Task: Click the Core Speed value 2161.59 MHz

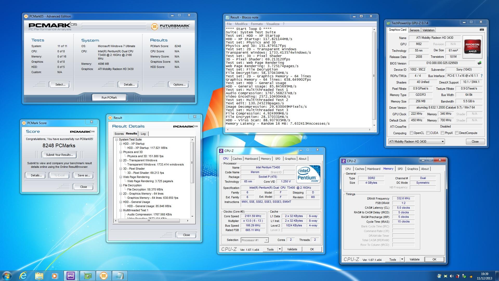Action: tap(253, 216)
